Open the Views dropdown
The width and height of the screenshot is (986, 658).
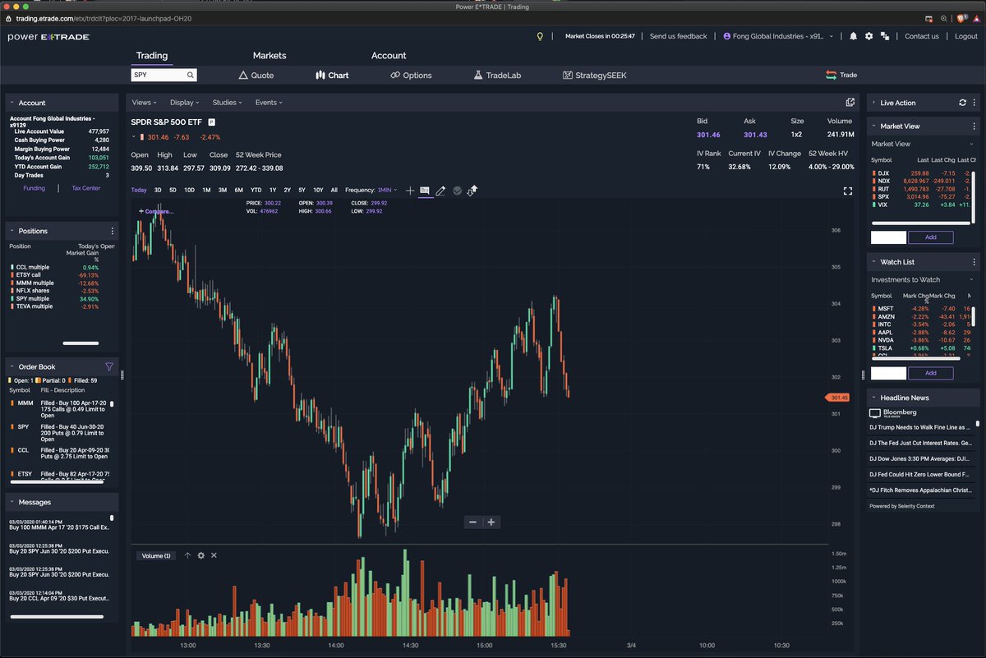tap(144, 103)
